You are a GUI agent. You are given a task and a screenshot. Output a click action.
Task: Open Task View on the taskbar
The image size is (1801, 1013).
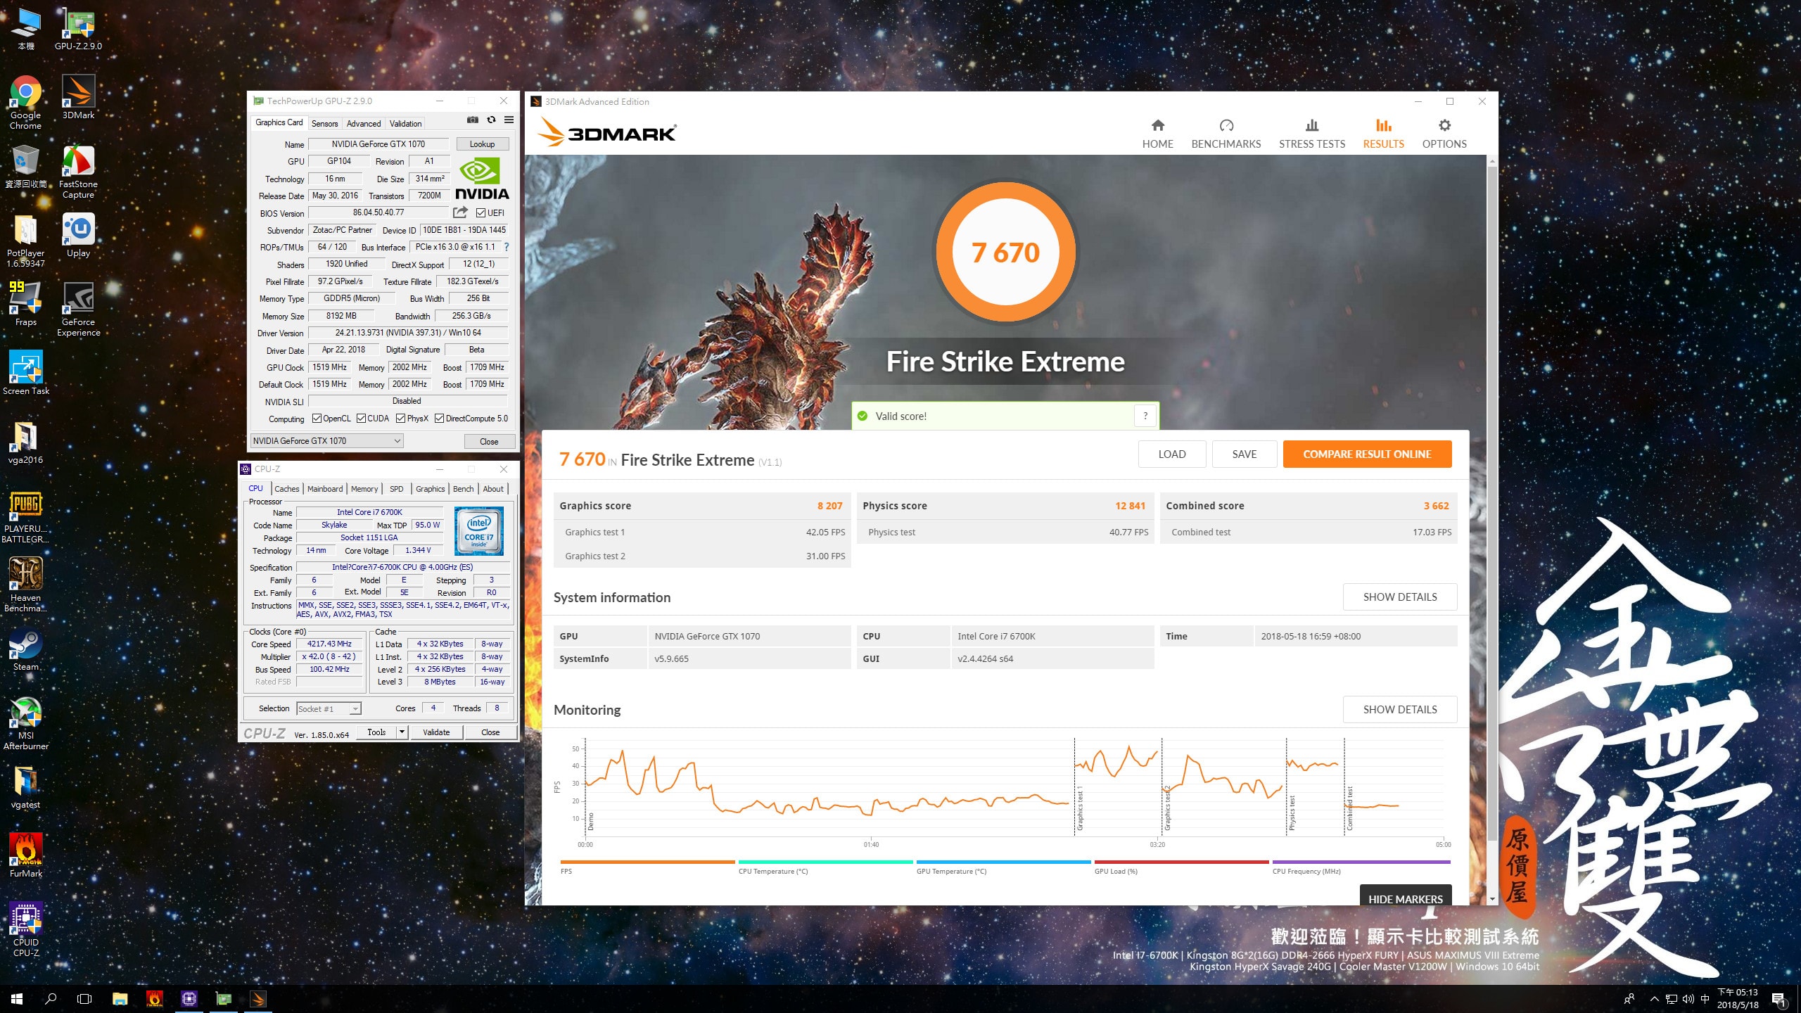84,999
